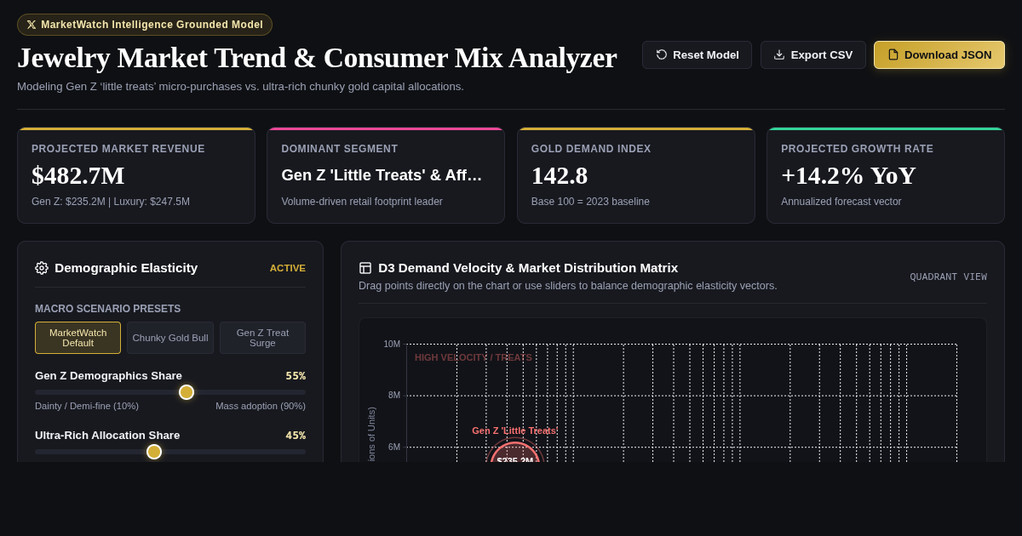
Task: Click the file icon in the Download JSON button
Action: pyautogui.click(x=893, y=54)
